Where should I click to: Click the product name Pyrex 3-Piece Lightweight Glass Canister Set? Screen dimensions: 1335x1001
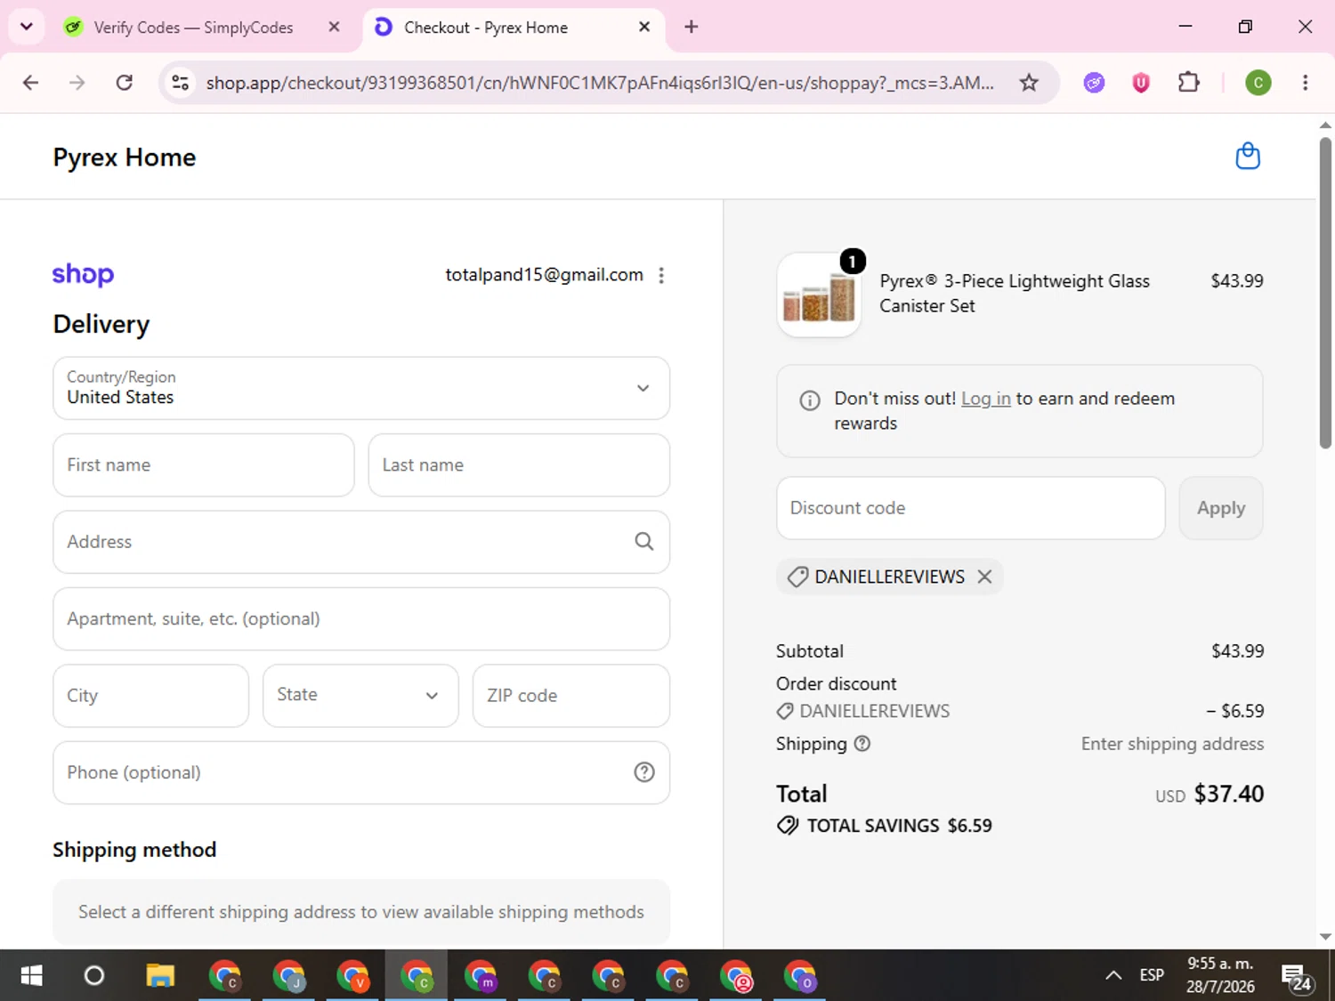1015,294
